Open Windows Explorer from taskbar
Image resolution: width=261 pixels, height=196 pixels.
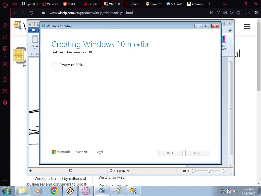(23, 191)
